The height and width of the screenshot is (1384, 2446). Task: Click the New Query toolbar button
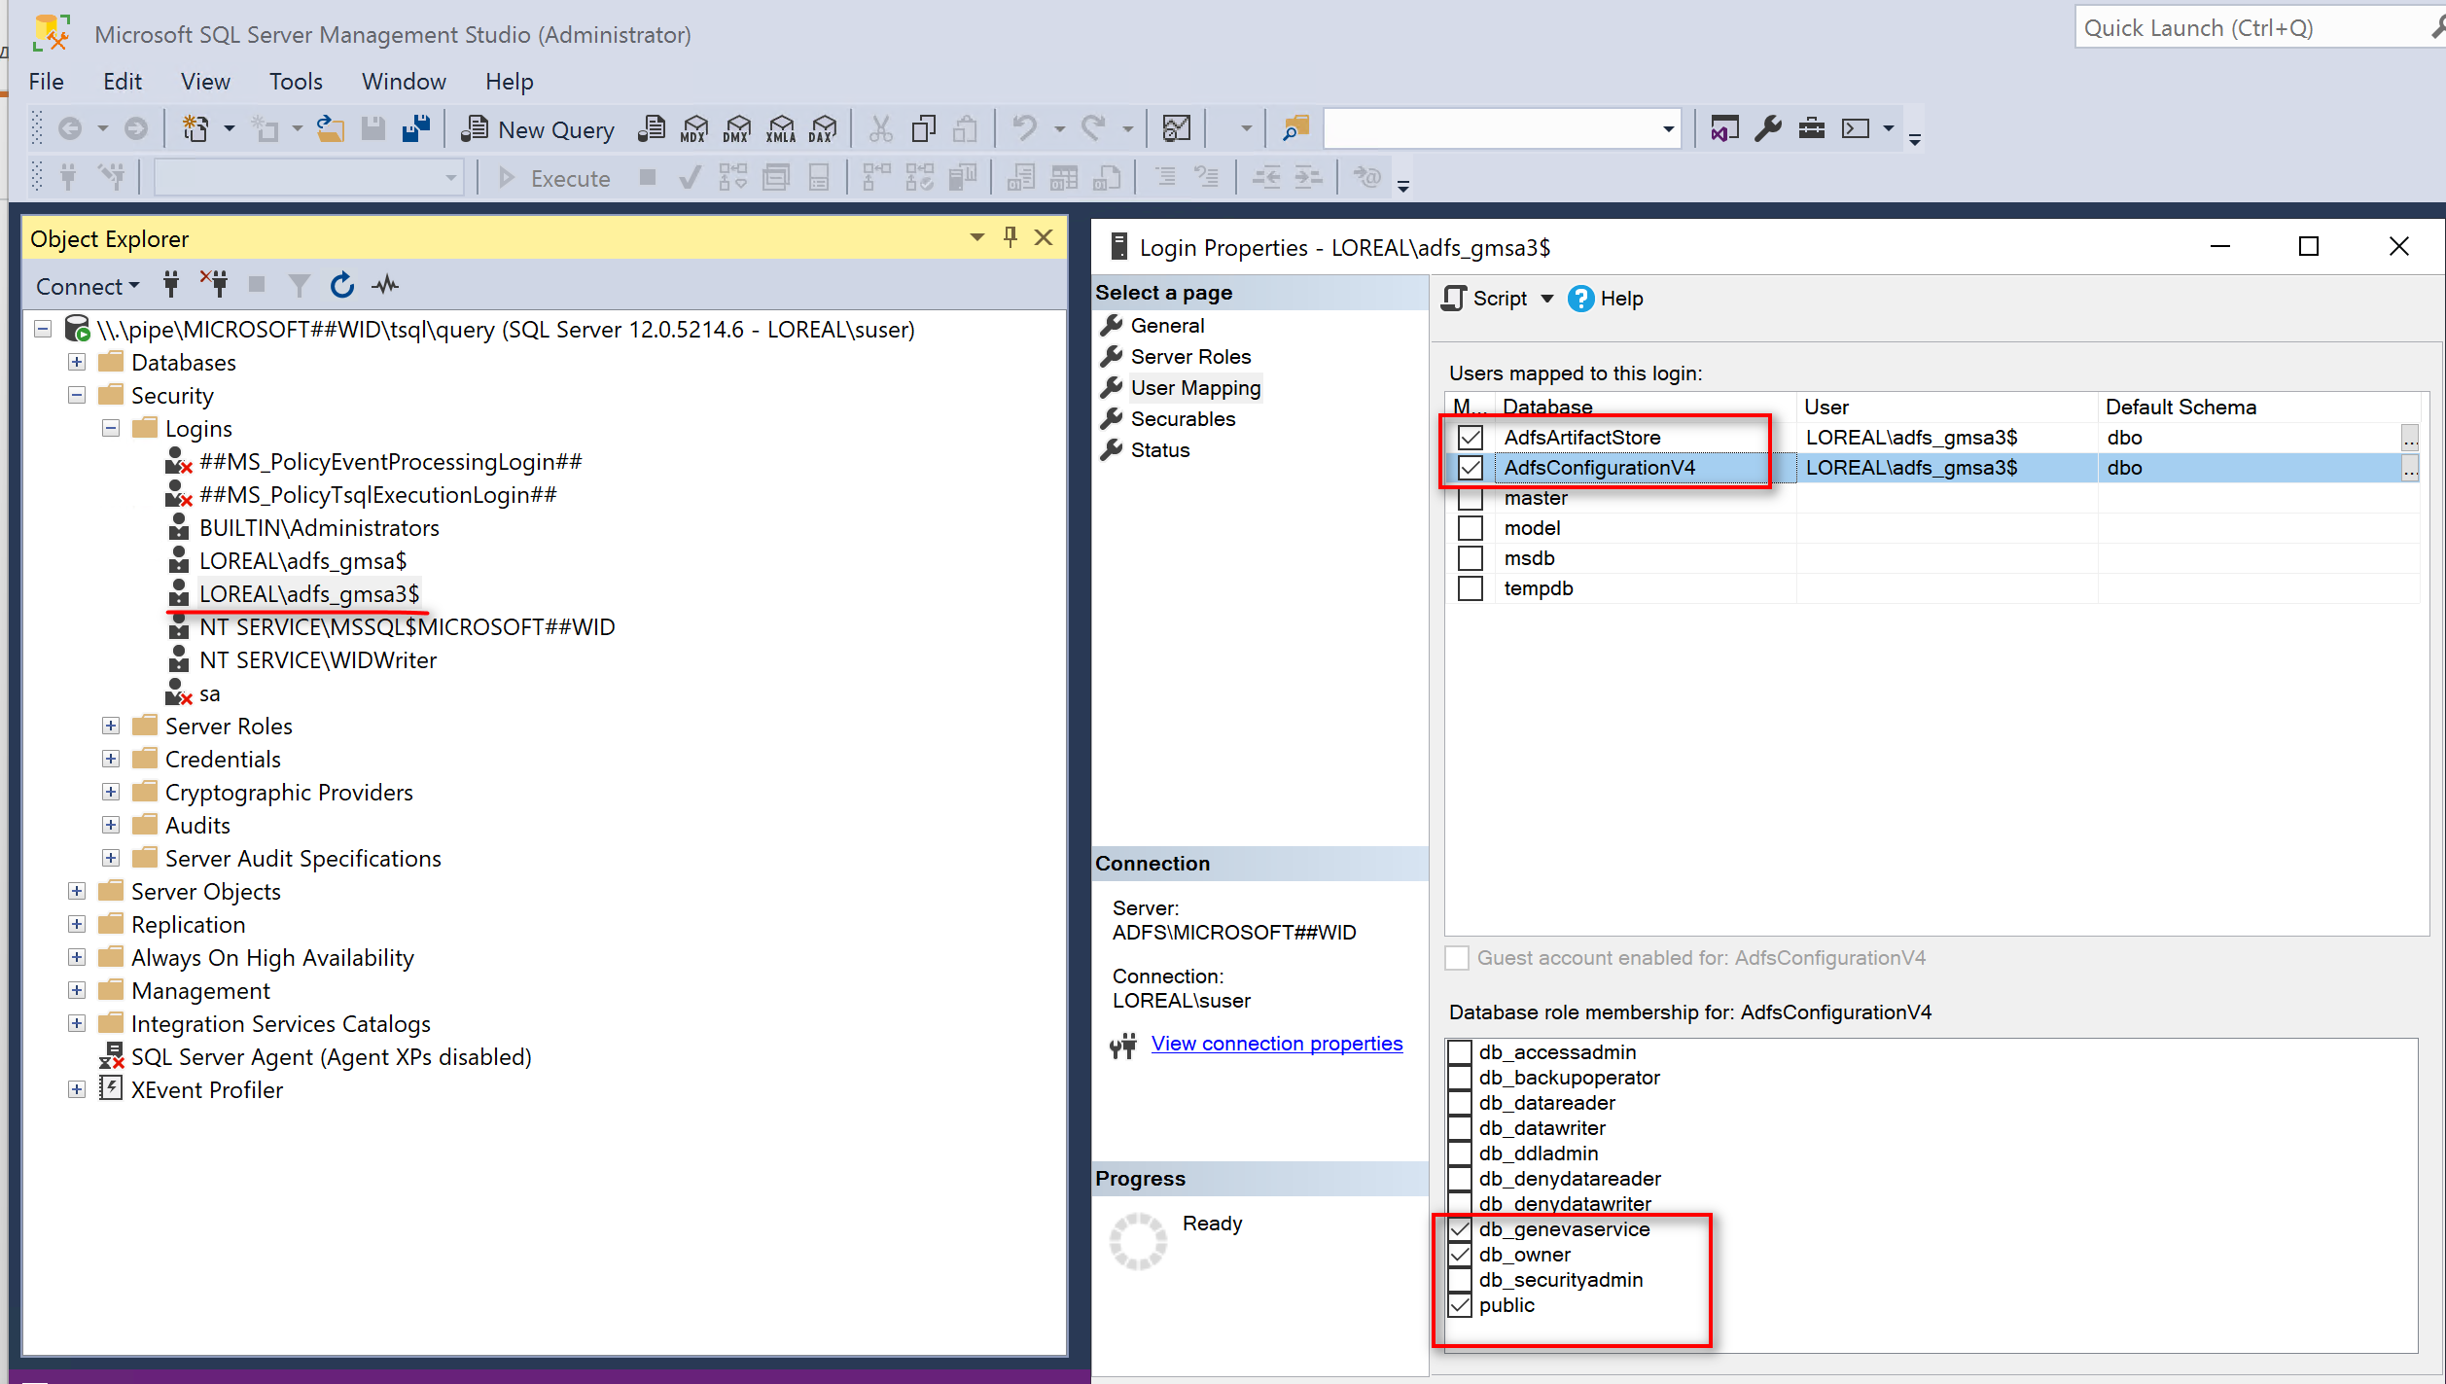pos(538,128)
